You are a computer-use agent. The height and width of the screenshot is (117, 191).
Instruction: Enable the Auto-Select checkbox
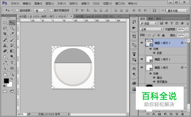[x=17, y=11]
